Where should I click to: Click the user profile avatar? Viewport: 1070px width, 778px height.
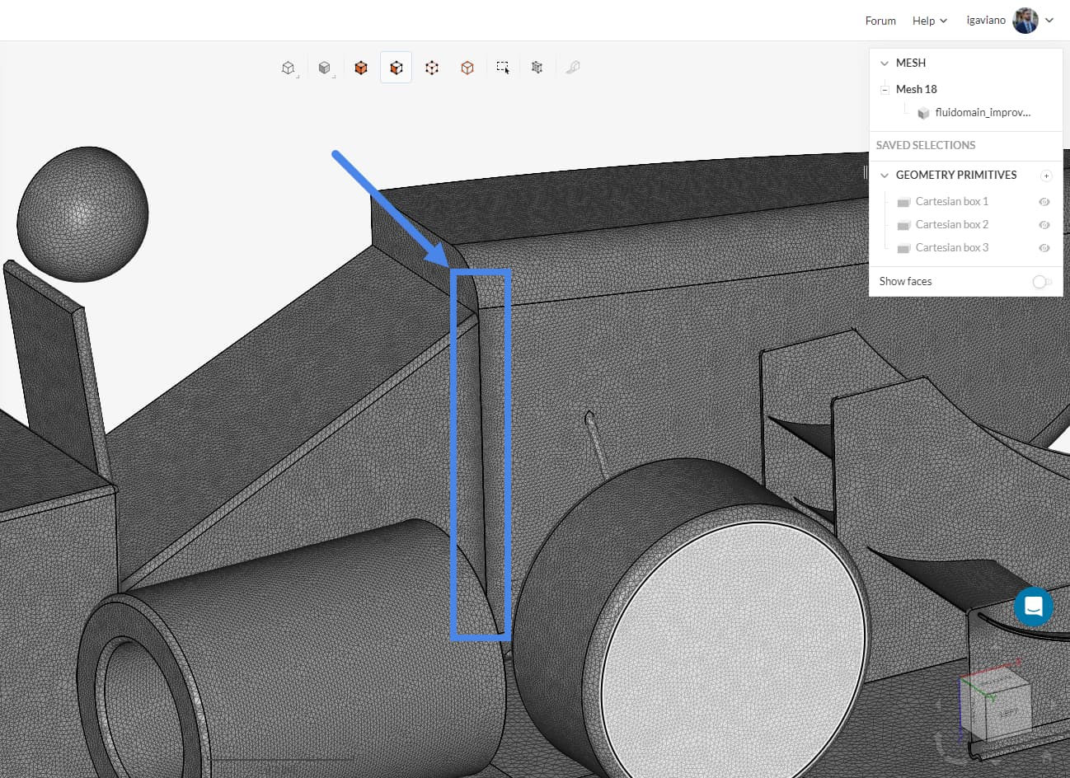1025,21
